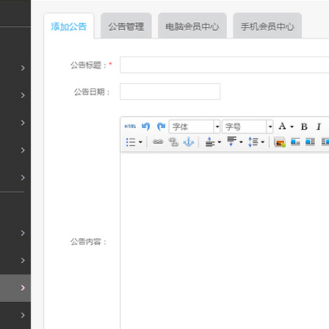Toggle italic formatting
This screenshot has height=329, width=329.
point(318,127)
